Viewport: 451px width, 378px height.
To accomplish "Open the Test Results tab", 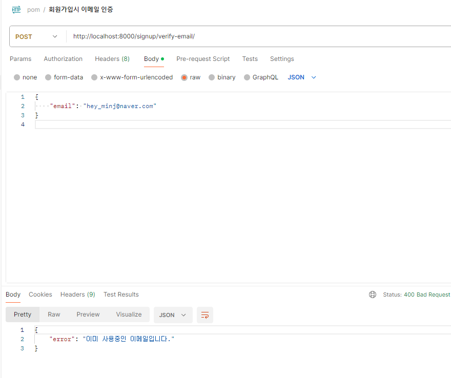I will pyautogui.click(x=121, y=295).
